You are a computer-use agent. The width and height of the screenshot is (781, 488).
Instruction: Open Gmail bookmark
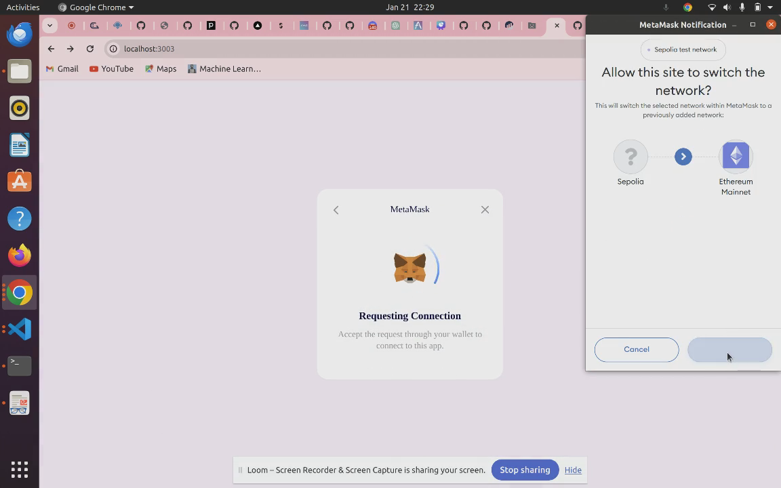[62, 68]
